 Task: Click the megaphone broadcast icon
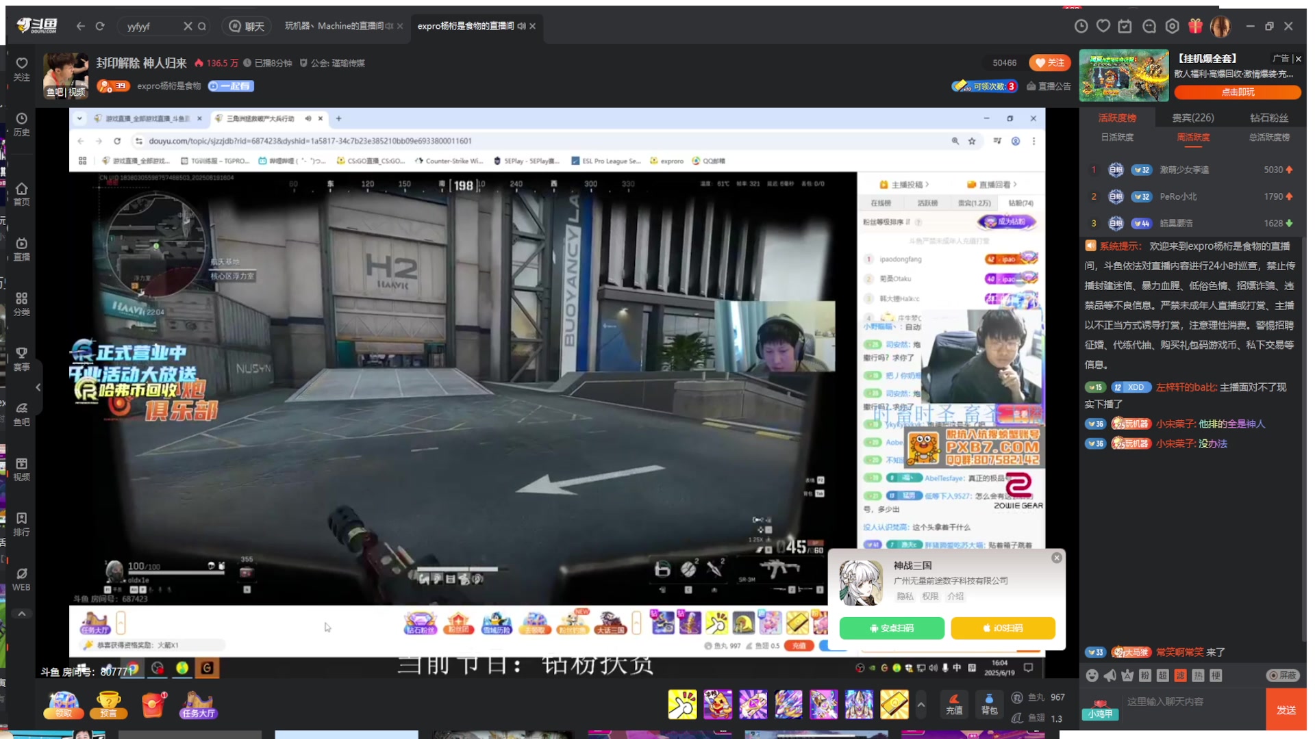[1110, 676]
